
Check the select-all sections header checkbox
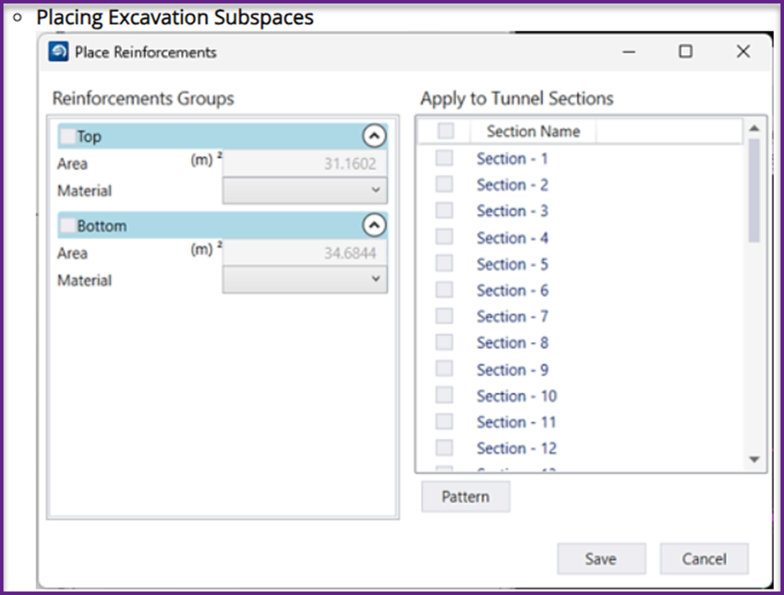445,131
